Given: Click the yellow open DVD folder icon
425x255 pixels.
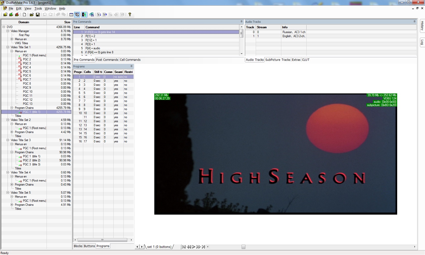Looking at the screenshot, I should [x=5, y=15].
